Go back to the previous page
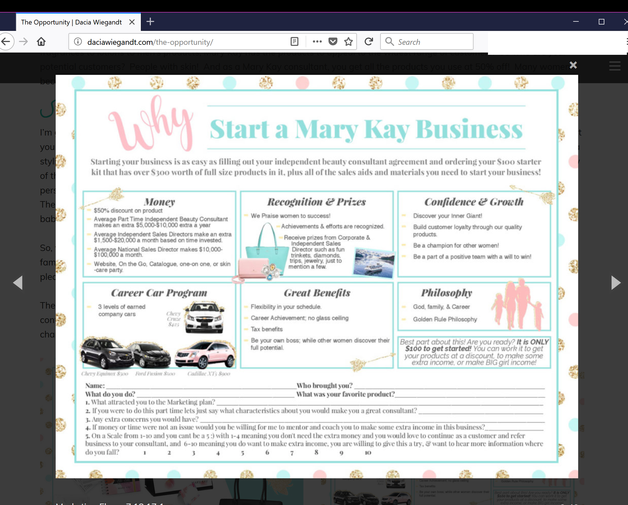The image size is (628, 505). (6, 42)
